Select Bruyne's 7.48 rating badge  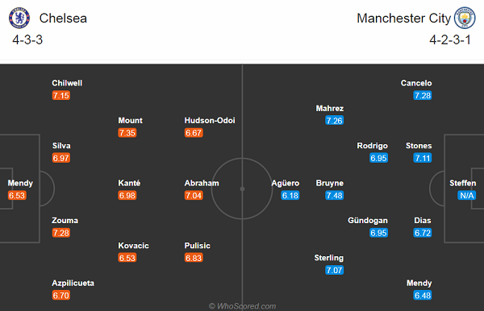[334, 196]
